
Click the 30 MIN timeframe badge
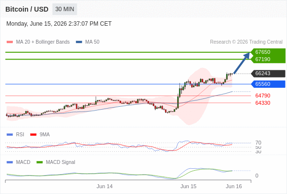point(65,9)
